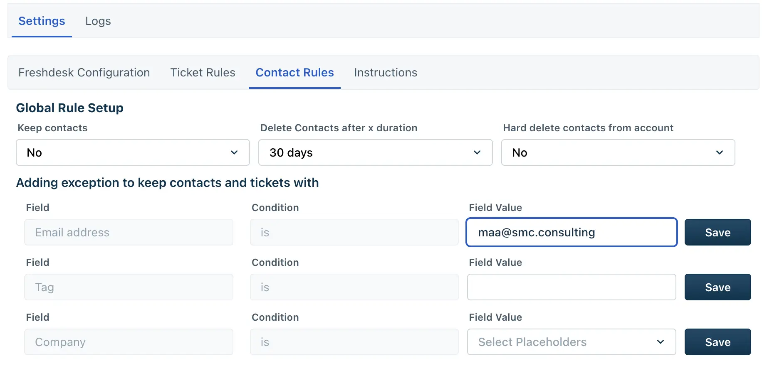Viewport: 762px width, 383px height.
Task: Open the Keep contacts dropdown
Action: (x=133, y=152)
